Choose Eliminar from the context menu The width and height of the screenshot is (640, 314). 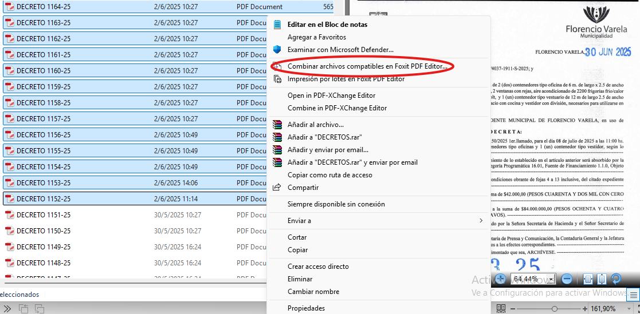click(x=300, y=279)
